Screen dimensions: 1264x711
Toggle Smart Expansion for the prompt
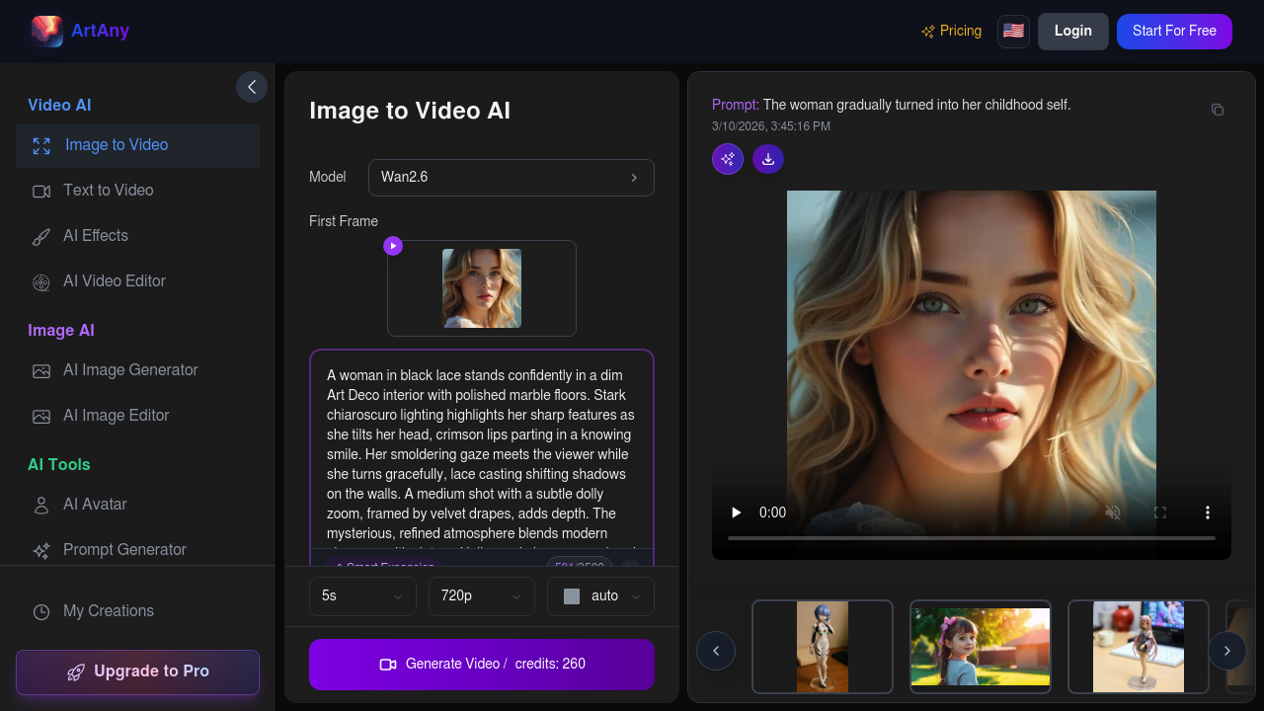(383, 567)
